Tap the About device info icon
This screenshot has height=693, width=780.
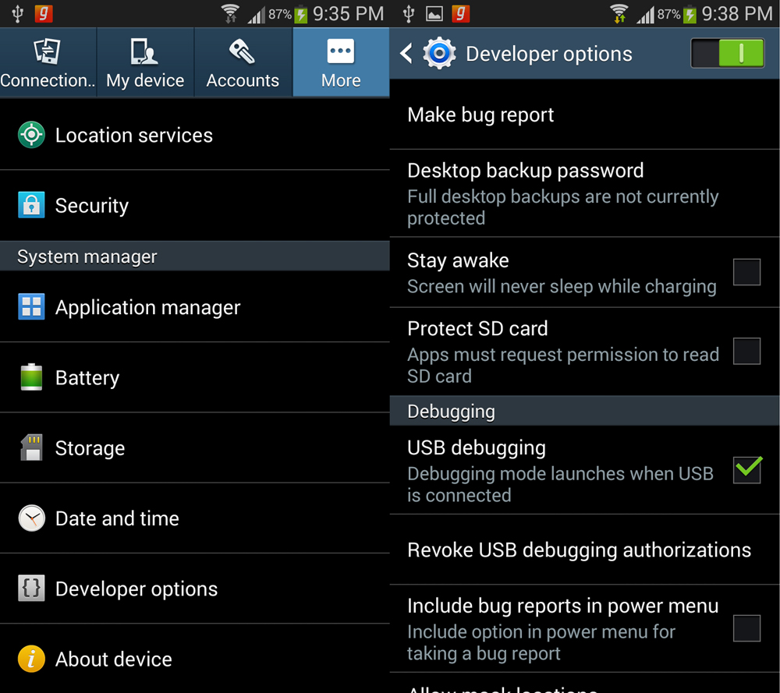click(x=31, y=659)
